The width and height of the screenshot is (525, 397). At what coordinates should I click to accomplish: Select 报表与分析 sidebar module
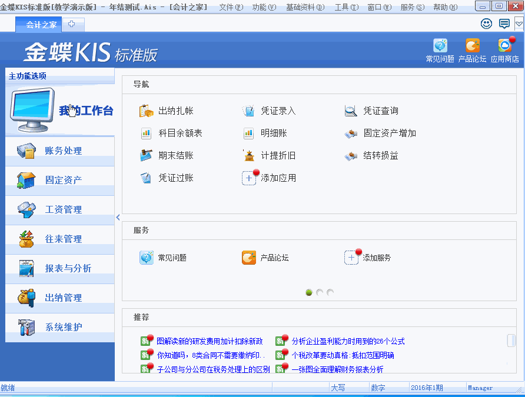click(60, 268)
